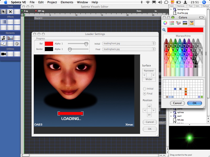Add a sound element with music note icon

coord(3,38)
